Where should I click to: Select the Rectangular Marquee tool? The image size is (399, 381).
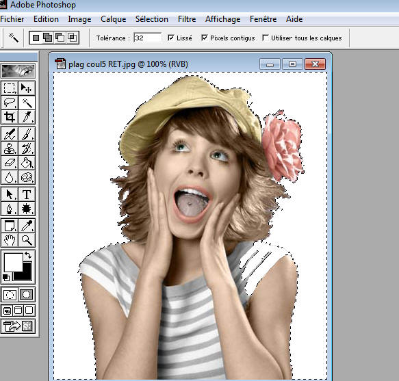click(x=10, y=88)
